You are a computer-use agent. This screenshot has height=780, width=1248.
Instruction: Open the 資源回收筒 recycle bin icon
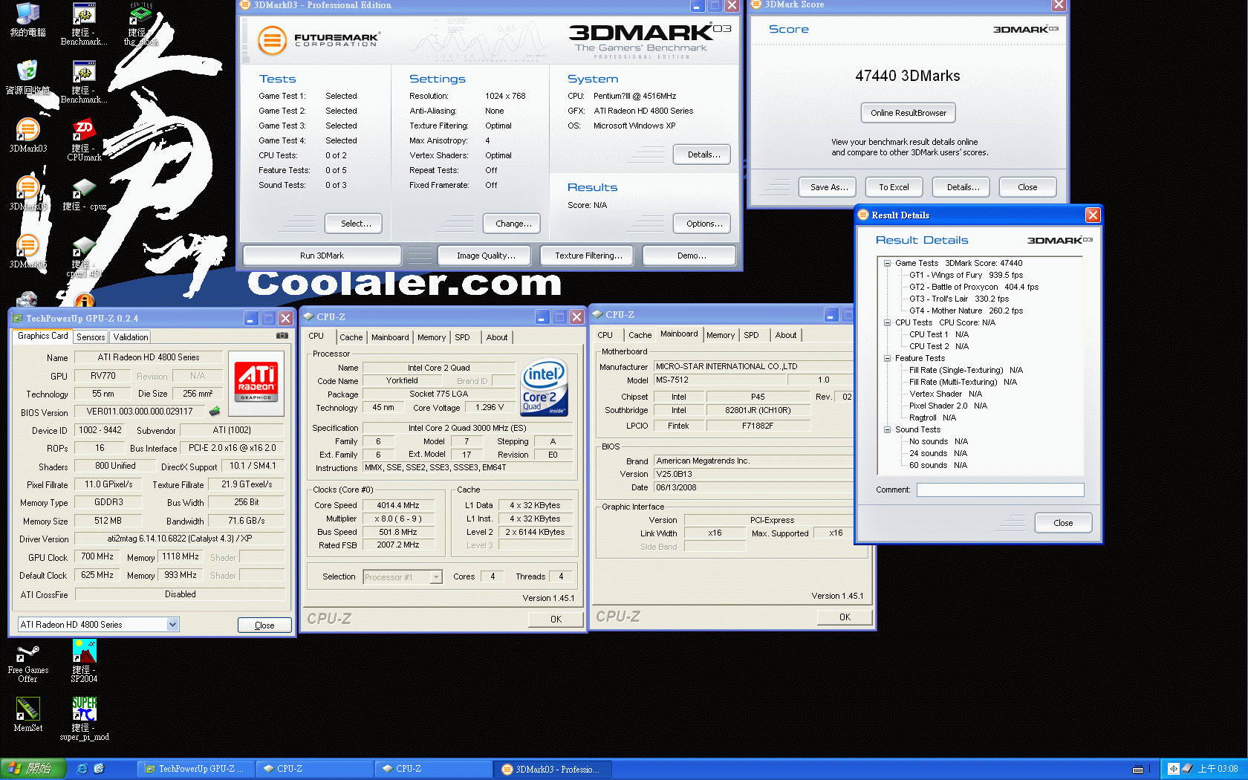27,77
